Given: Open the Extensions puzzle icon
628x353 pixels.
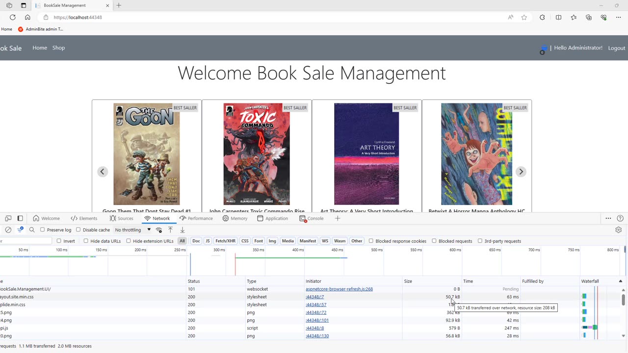Looking at the screenshot, I should [x=542, y=17].
